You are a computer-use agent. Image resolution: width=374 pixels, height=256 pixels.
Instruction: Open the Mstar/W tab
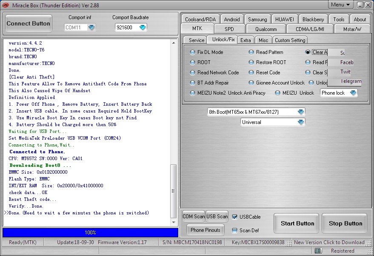[x=352, y=29]
